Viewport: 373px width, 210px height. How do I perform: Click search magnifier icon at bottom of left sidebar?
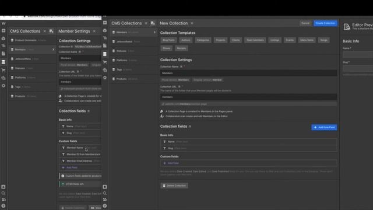(3, 193)
